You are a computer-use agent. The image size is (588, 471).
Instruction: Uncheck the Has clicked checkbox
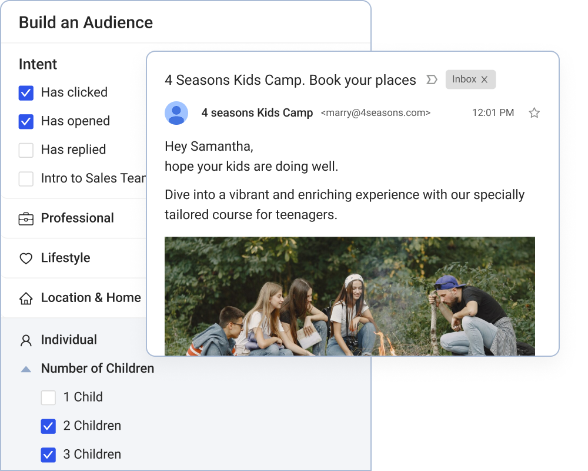(x=26, y=92)
